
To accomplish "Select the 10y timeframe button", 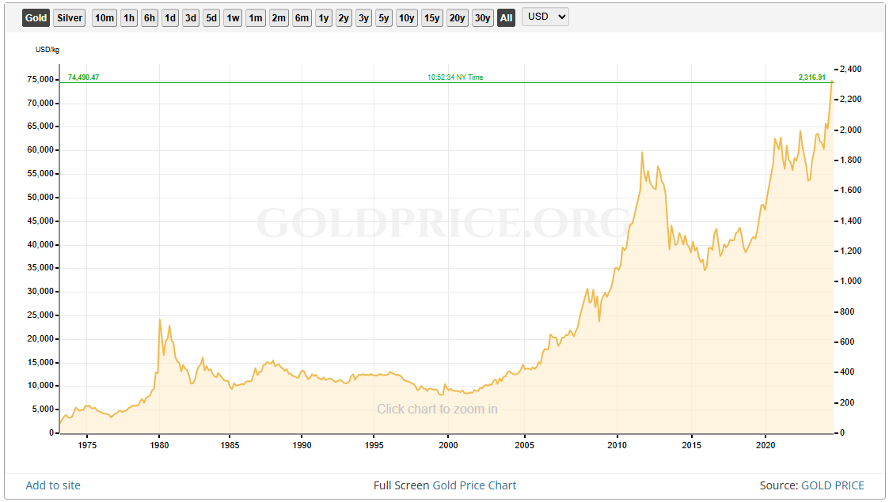I will point(406,17).
